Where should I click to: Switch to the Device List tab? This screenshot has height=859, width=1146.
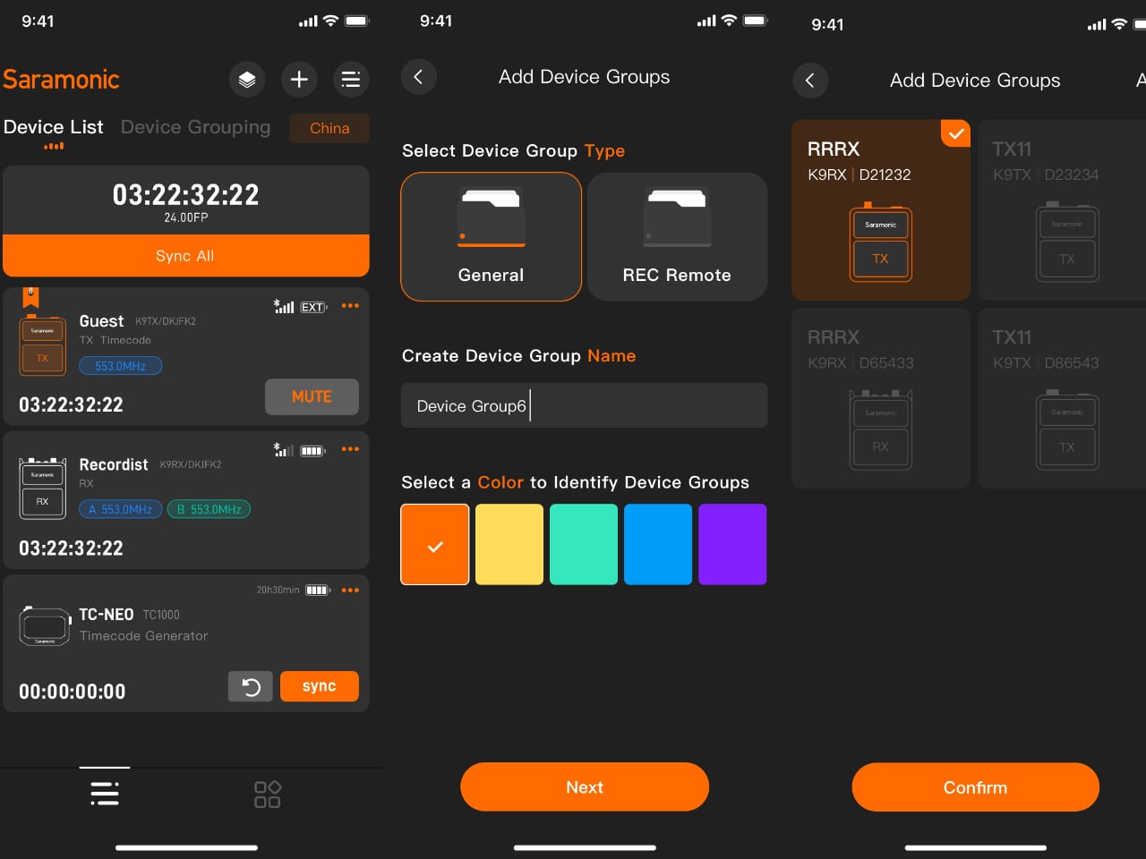pos(54,127)
